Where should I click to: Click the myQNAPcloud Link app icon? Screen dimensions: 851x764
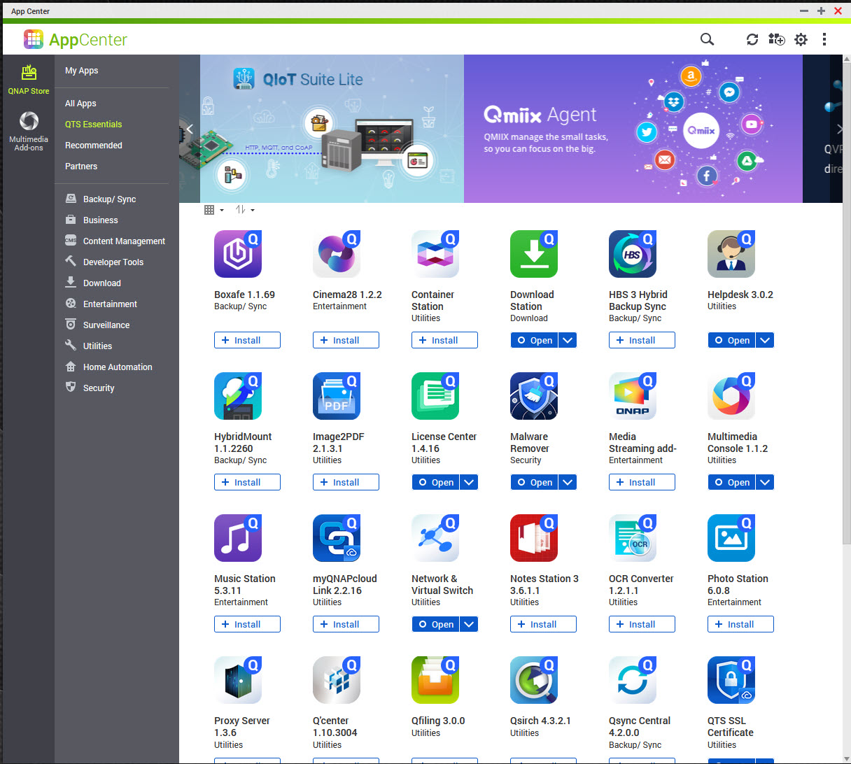337,538
